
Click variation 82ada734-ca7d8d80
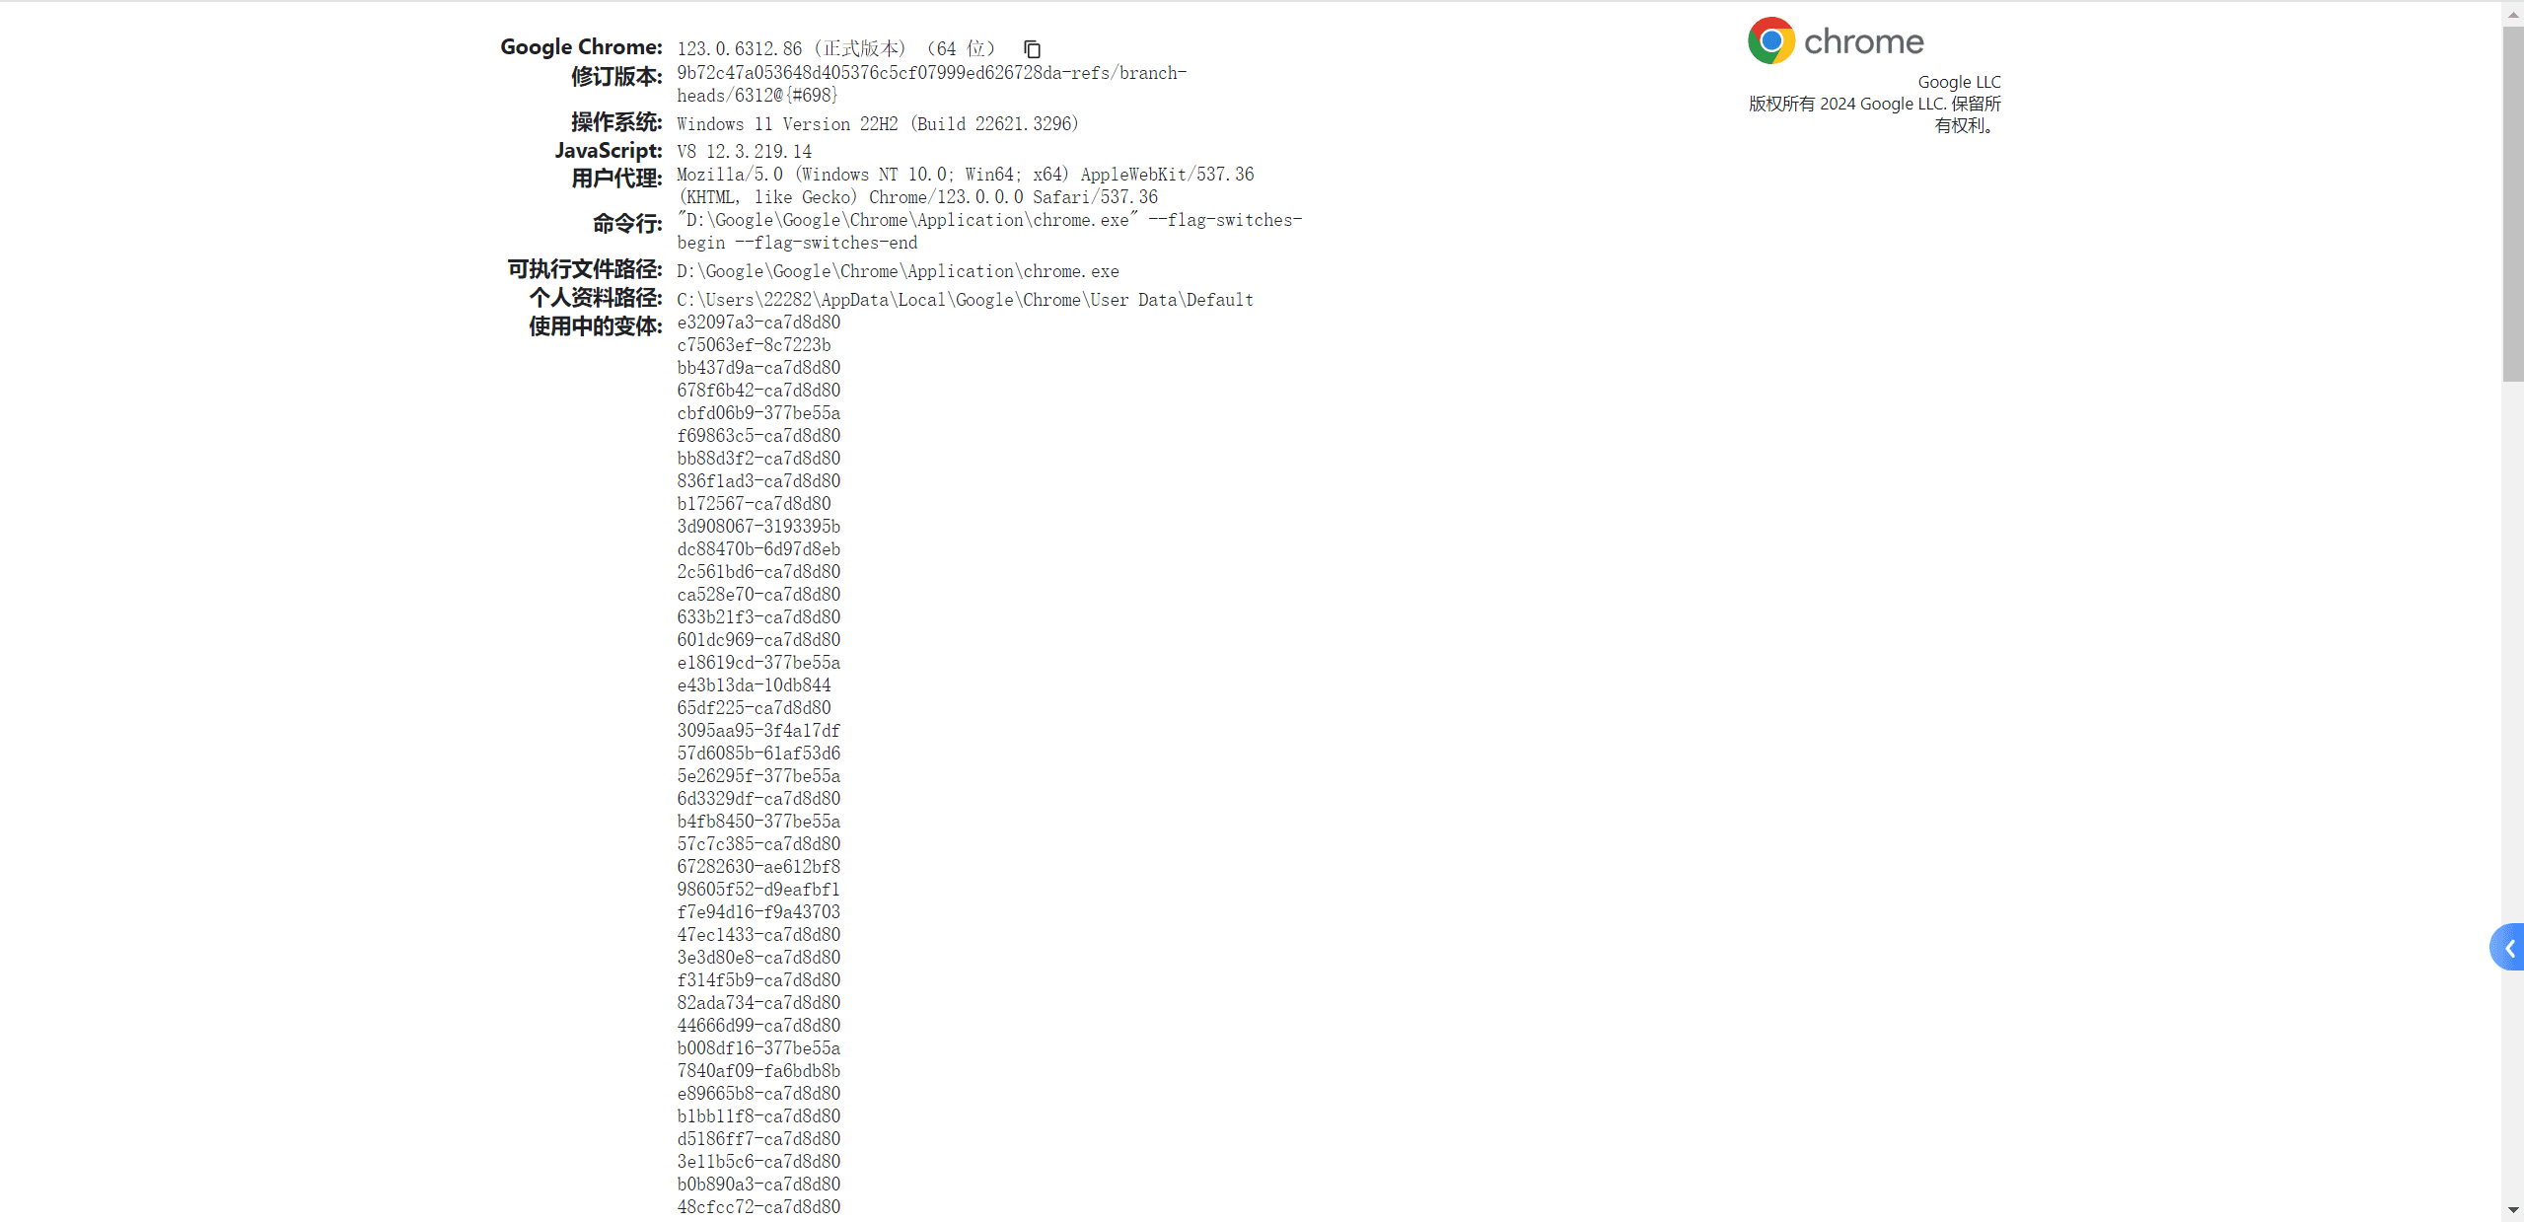(758, 1003)
